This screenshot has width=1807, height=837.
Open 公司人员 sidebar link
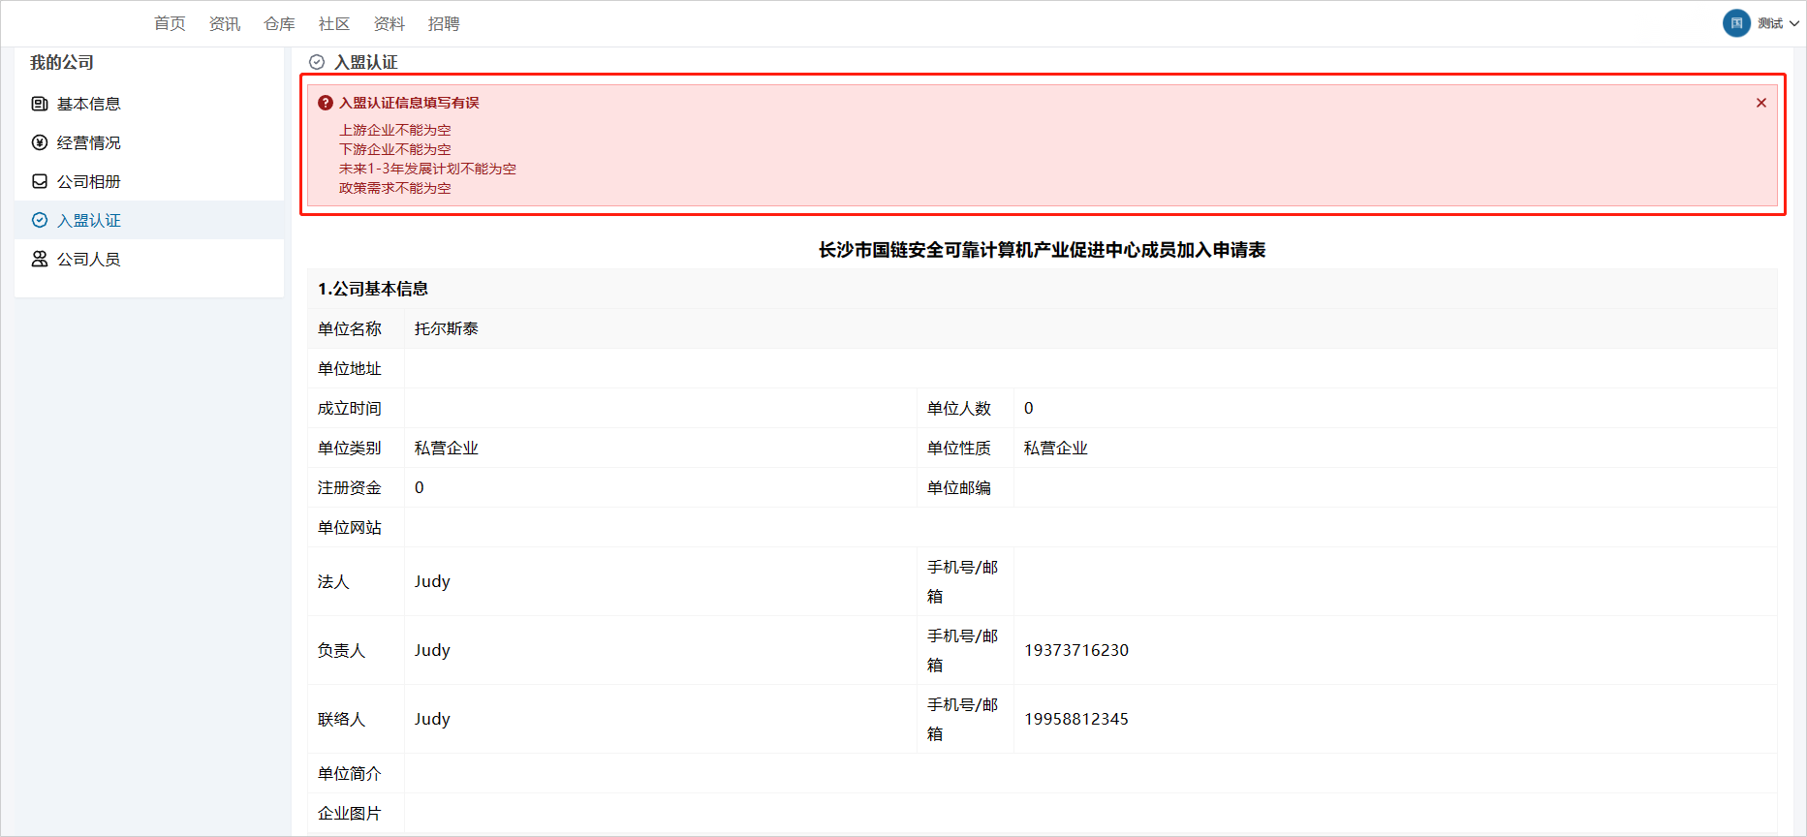click(88, 259)
